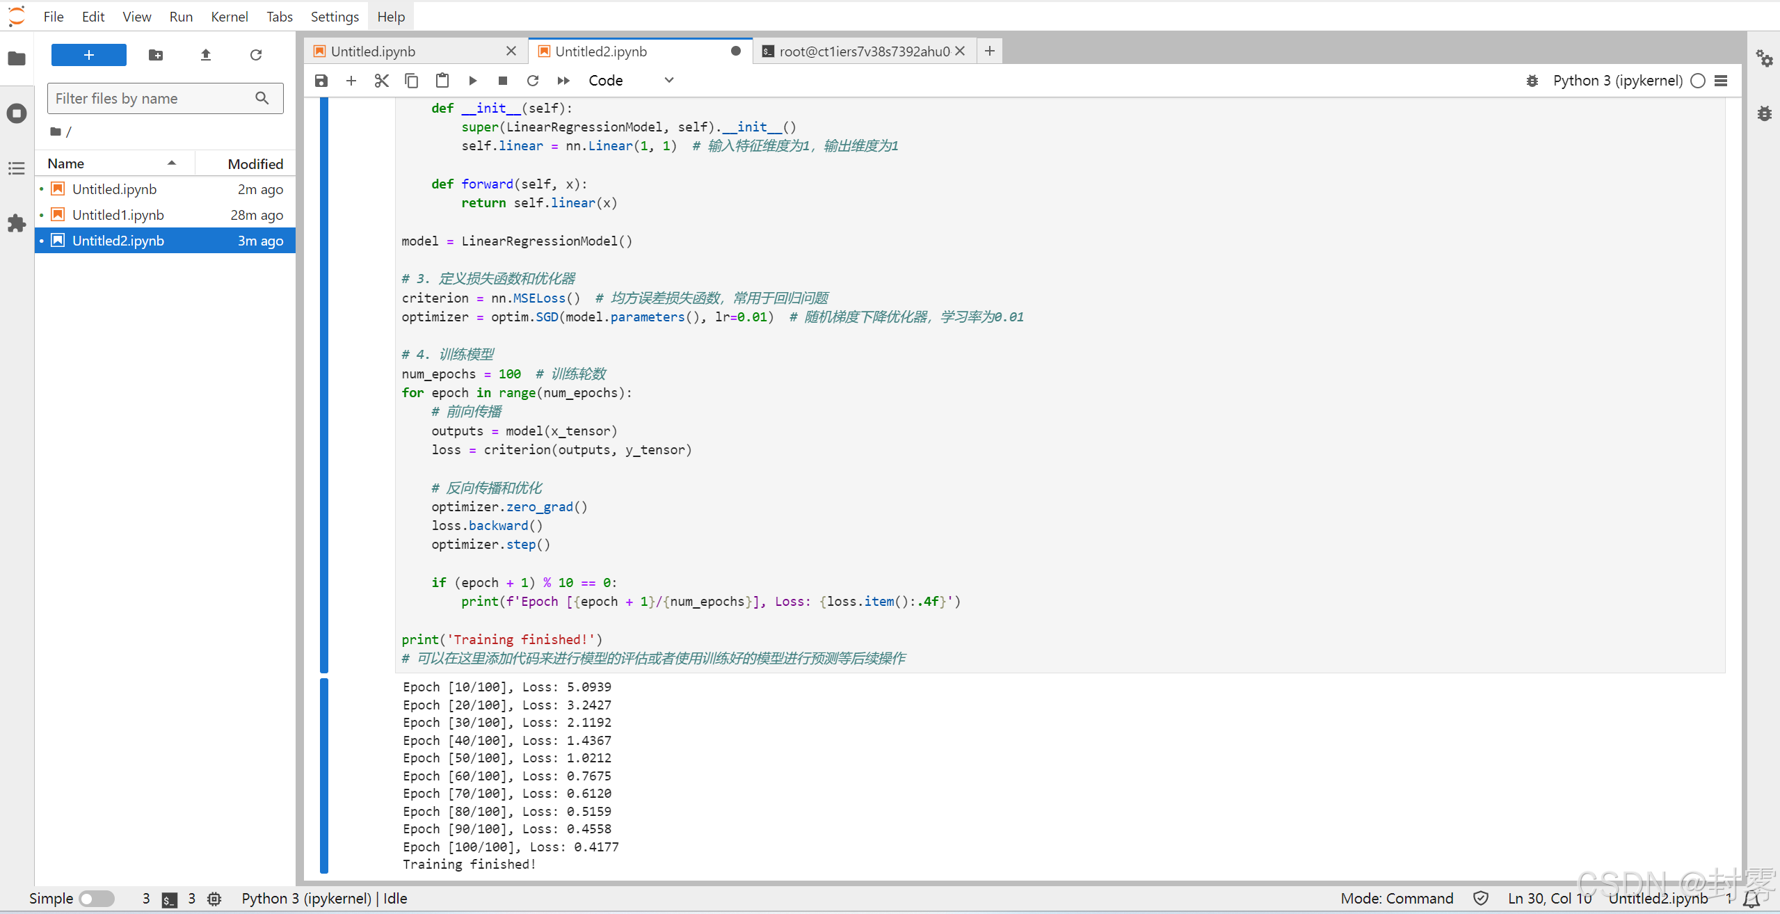Open the Kernel menu

(229, 17)
